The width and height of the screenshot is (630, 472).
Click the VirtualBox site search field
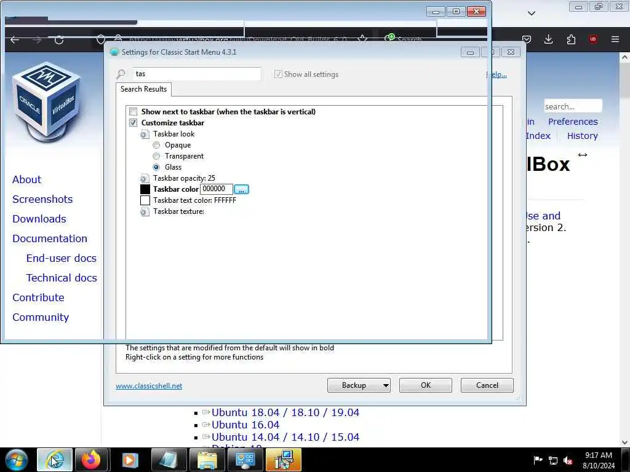coord(573,106)
